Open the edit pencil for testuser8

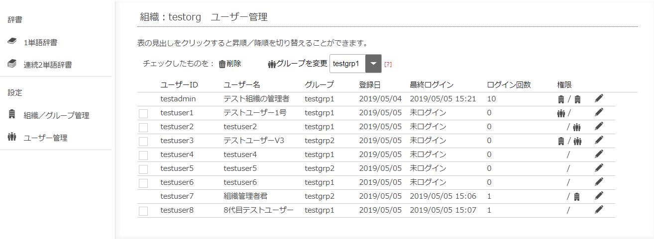599,210
